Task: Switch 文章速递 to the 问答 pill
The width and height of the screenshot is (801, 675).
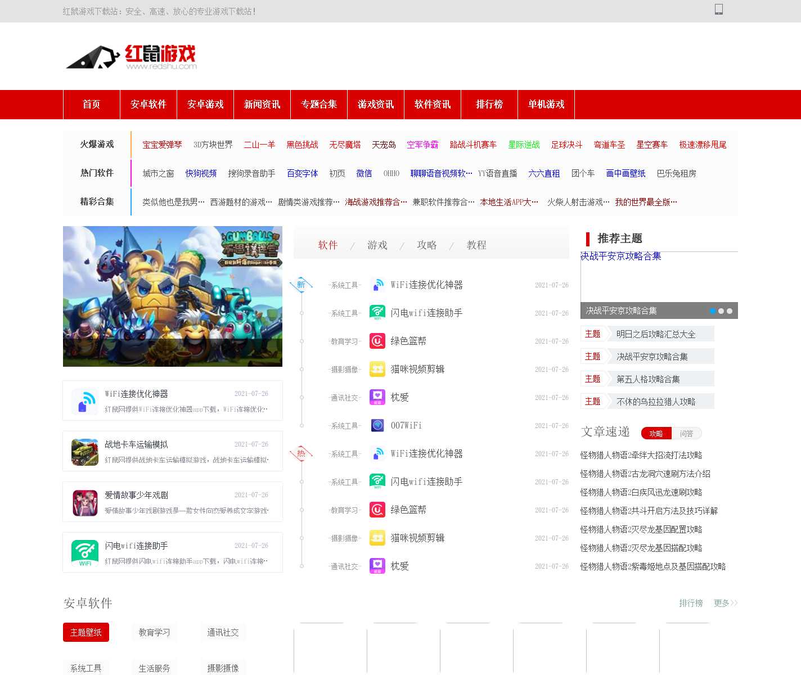Action: click(686, 433)
